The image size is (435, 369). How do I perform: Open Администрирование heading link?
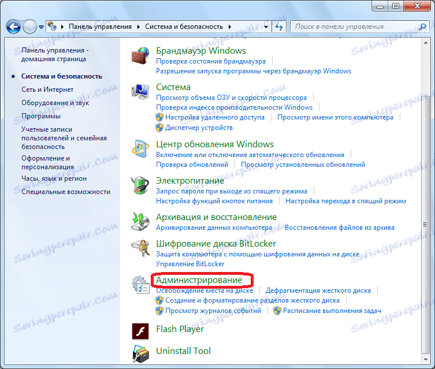pyautogui.click(x=199, y=280)
